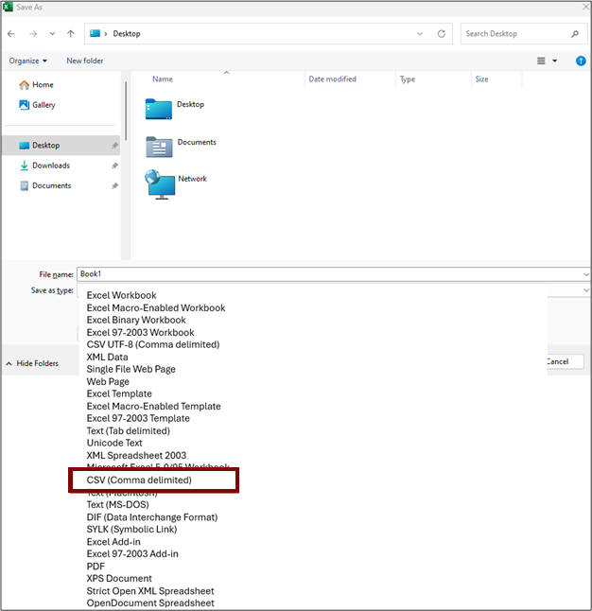Expand the Organize menu
Screen dimensions: 592x611
click(x=28, y=61)
